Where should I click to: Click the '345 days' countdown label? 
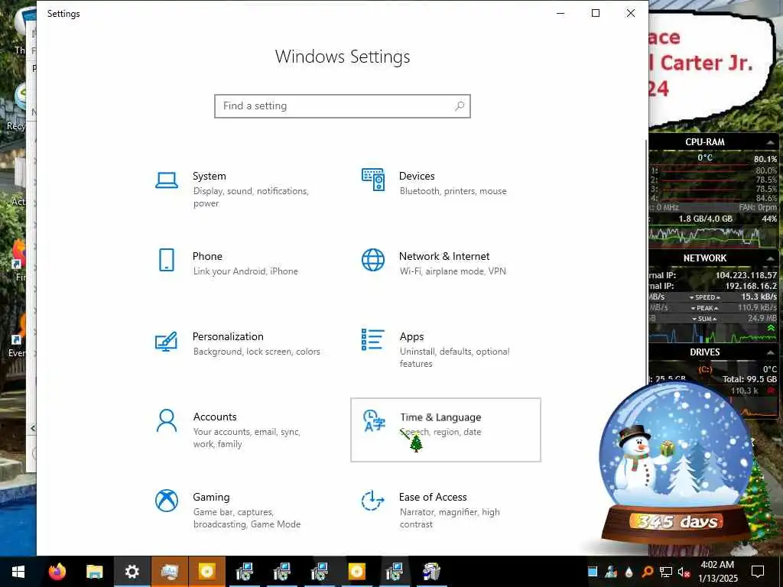678,522
